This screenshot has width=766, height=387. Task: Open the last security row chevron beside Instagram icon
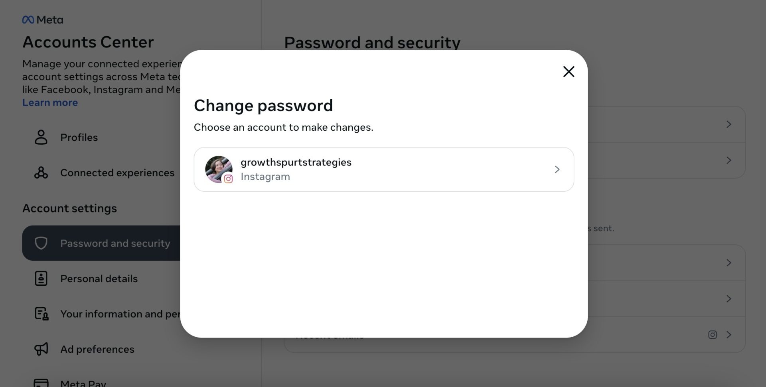coord(728,335)
